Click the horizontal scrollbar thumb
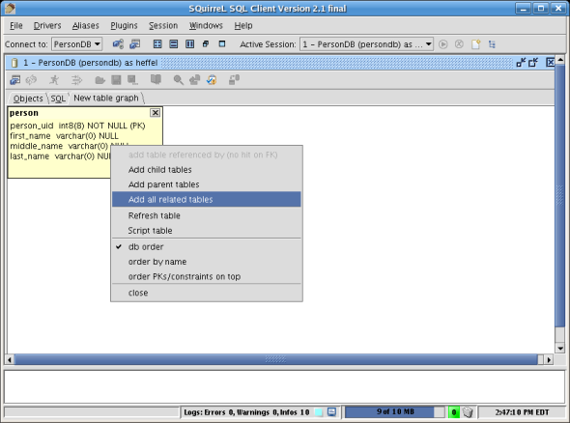The image size is (570, 423). 275,360
